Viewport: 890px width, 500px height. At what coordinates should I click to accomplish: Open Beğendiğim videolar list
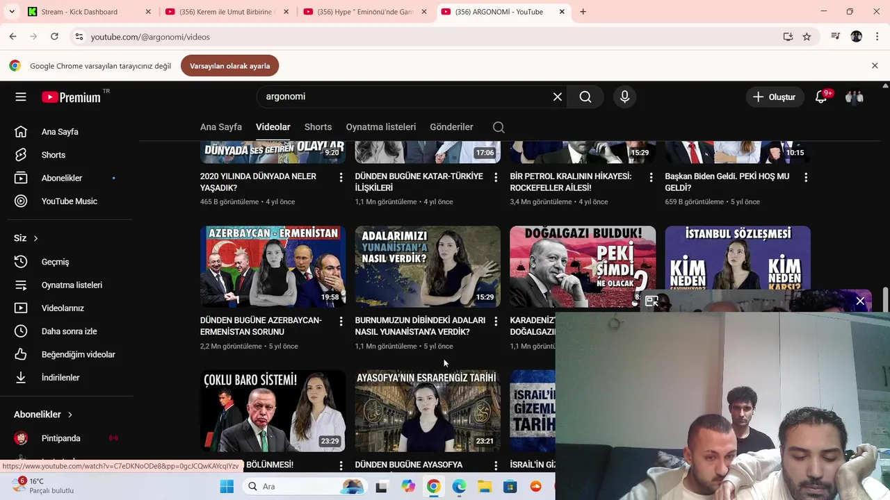pyautogui.click(x=67, y=355)
